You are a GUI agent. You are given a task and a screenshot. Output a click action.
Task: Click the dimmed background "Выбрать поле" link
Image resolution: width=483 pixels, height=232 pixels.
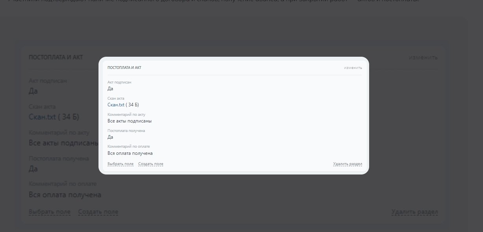point(50,212)
